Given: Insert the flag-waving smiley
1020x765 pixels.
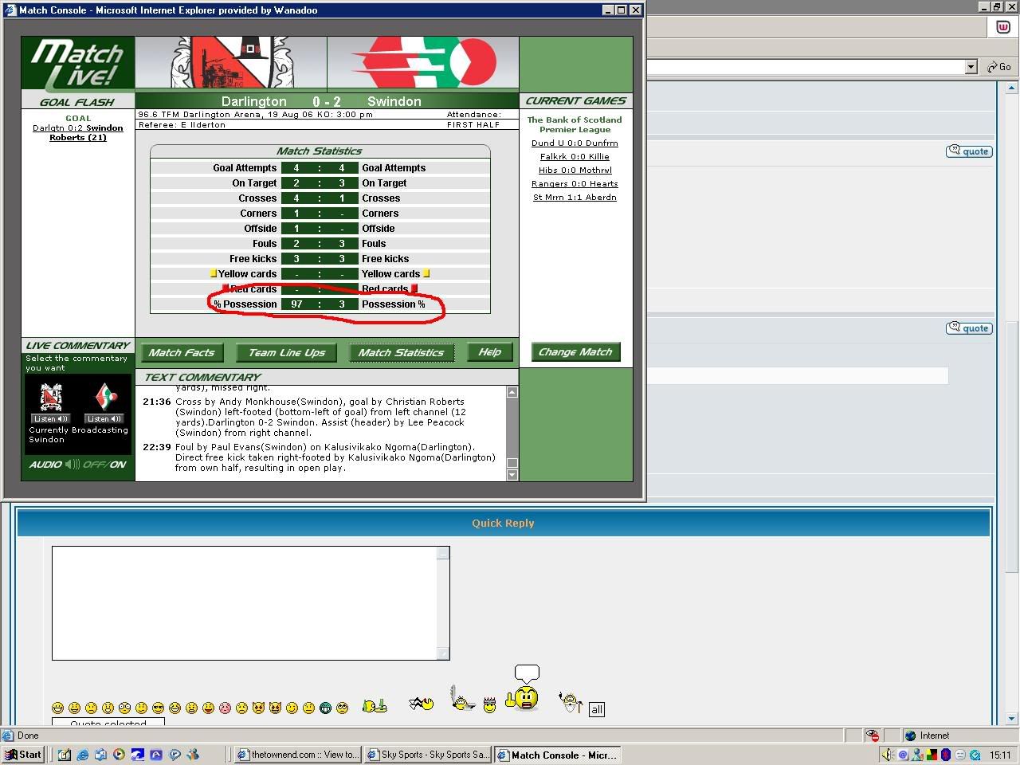Looking at the screenshot, I should pos(422,703).
